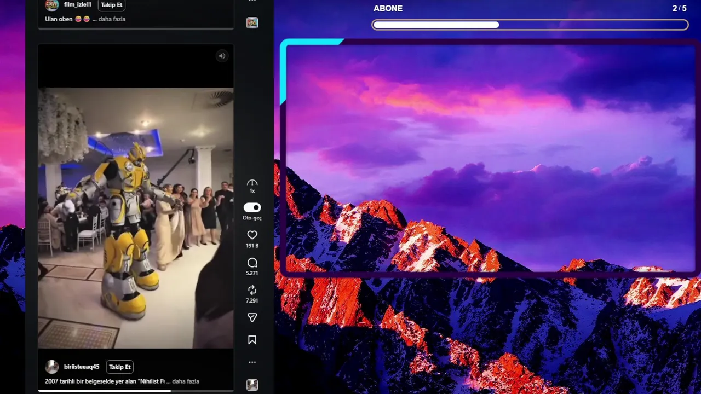Expand 'daha fazla' on Ulan oben caption
The width and height of the screenshot is (701, 394).
coord(112,19)
